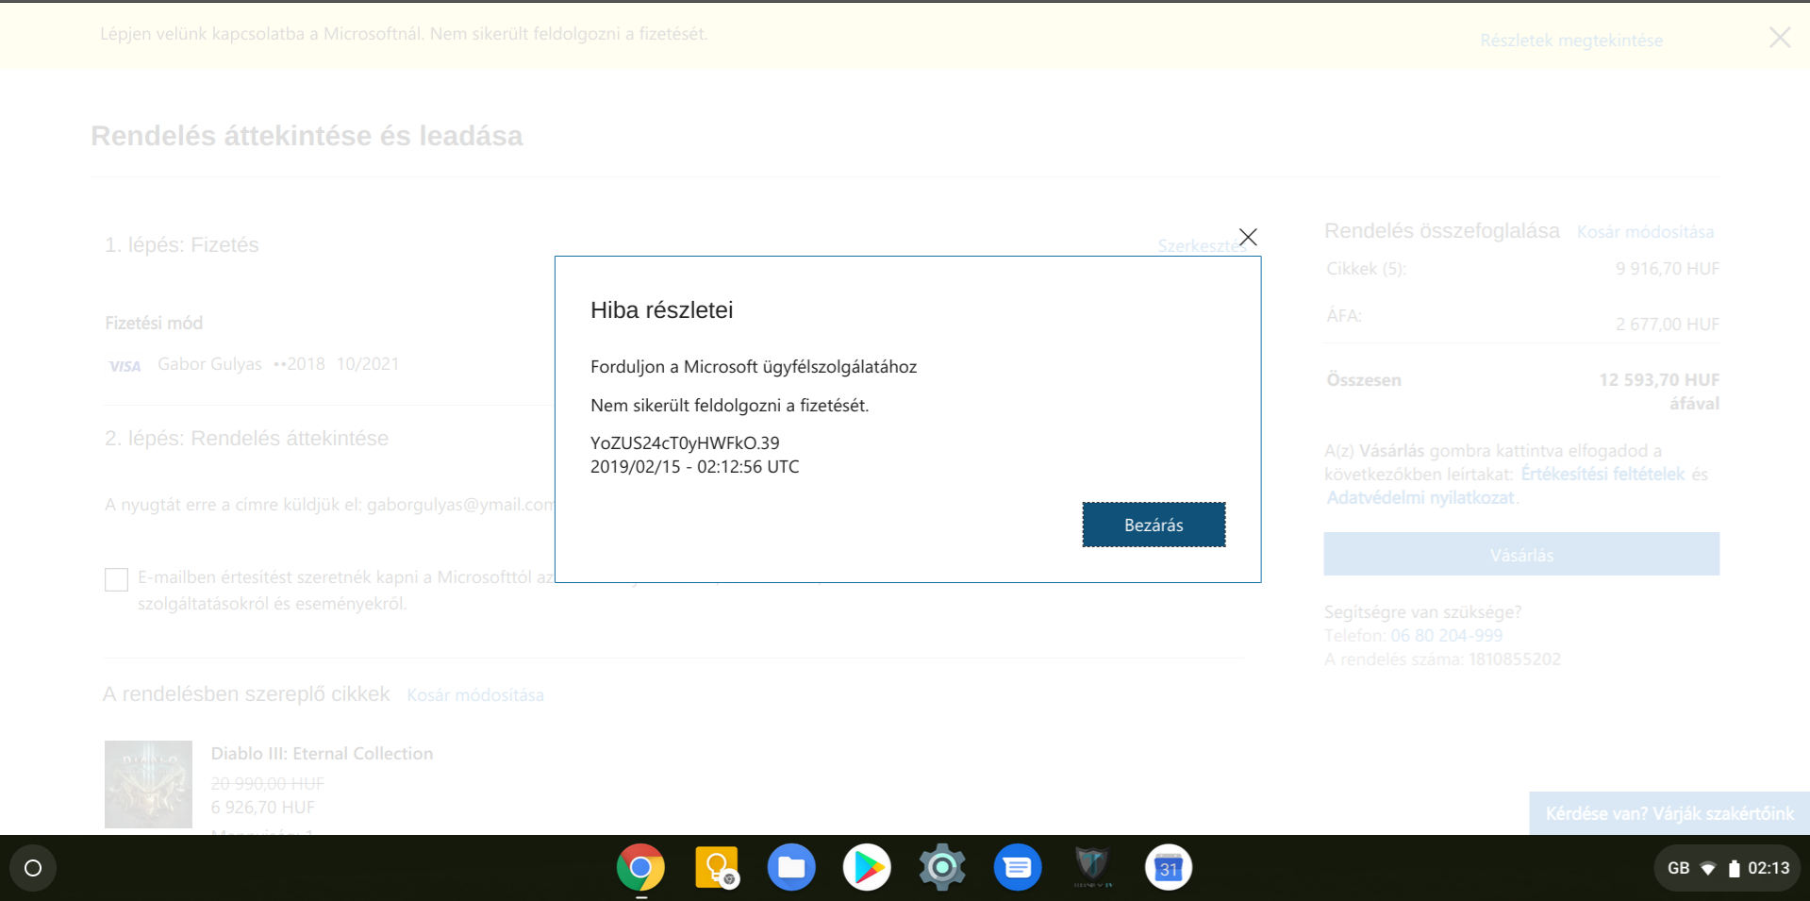
Task: Click the battery icon in system tray
Action: 1734,868
